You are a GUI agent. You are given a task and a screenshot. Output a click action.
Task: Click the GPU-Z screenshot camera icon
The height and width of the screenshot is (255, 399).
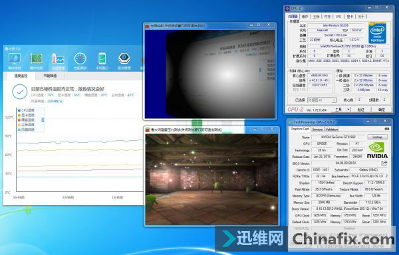387,129
